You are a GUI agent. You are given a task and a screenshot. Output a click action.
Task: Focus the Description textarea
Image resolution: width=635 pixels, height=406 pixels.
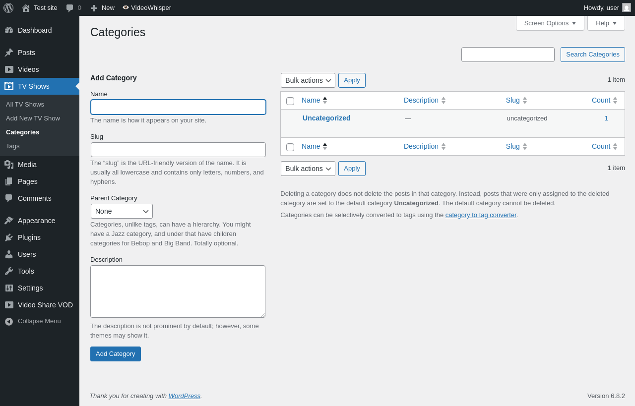click(178, 291)
